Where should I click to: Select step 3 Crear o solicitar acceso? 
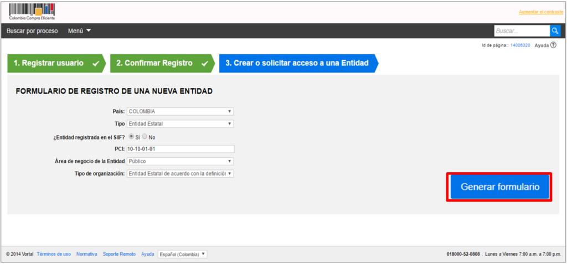297,63
